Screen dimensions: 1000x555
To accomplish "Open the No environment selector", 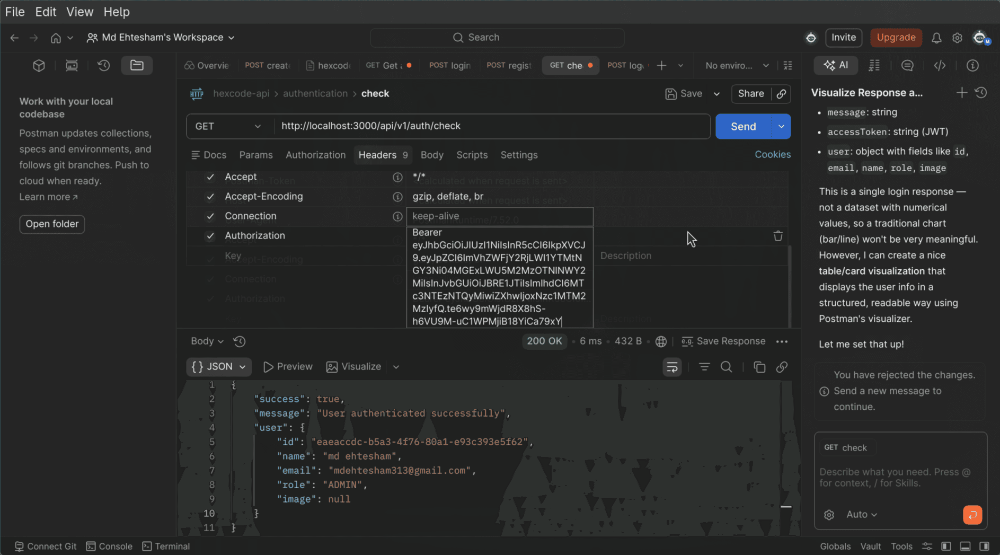I will 737,66.
